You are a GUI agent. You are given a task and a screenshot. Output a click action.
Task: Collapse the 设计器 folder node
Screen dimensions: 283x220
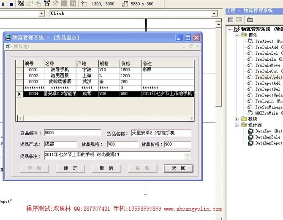[x=237, y=125]
